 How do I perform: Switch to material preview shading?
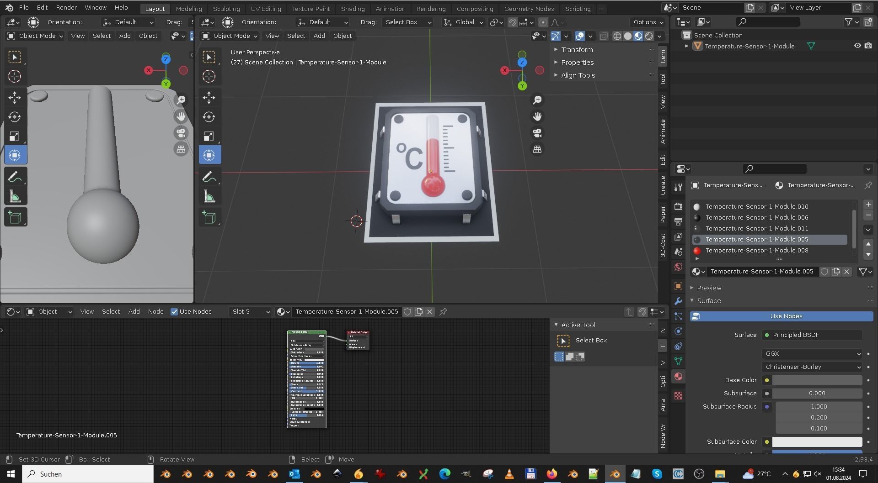coord(638,36)
